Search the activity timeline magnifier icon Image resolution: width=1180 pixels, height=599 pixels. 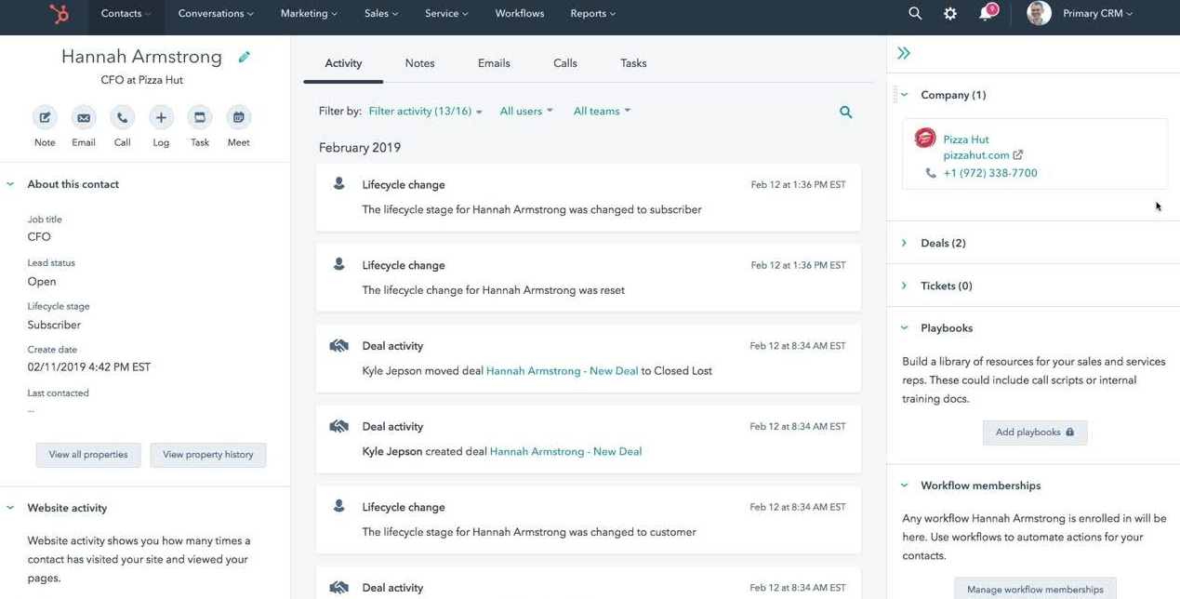tap(845, 112)
